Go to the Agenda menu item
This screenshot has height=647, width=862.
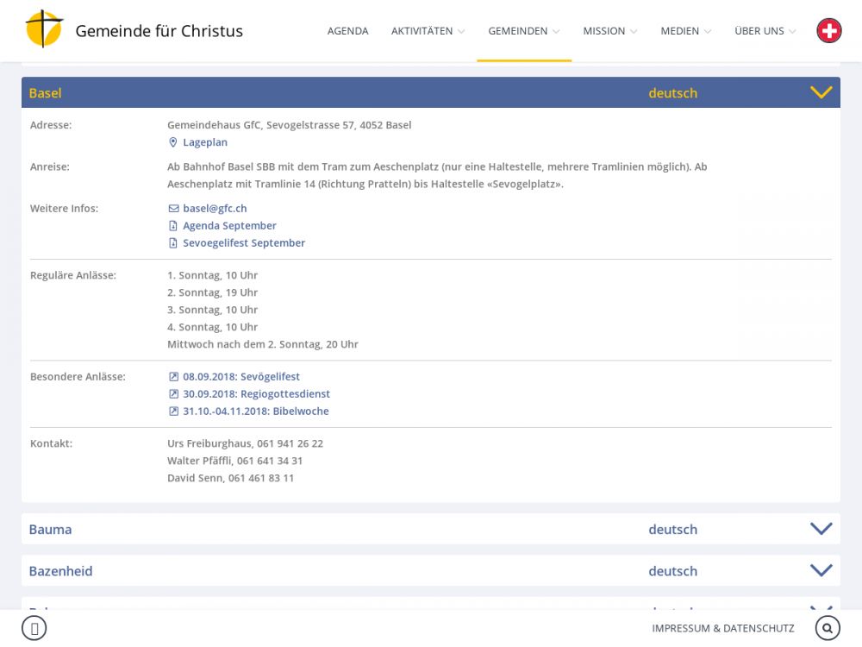point(347,31)
